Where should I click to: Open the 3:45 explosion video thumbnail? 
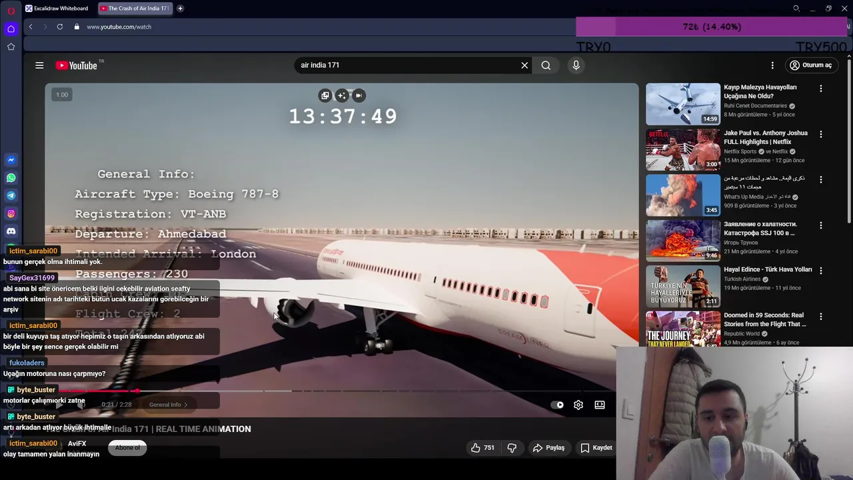point(683,195)
